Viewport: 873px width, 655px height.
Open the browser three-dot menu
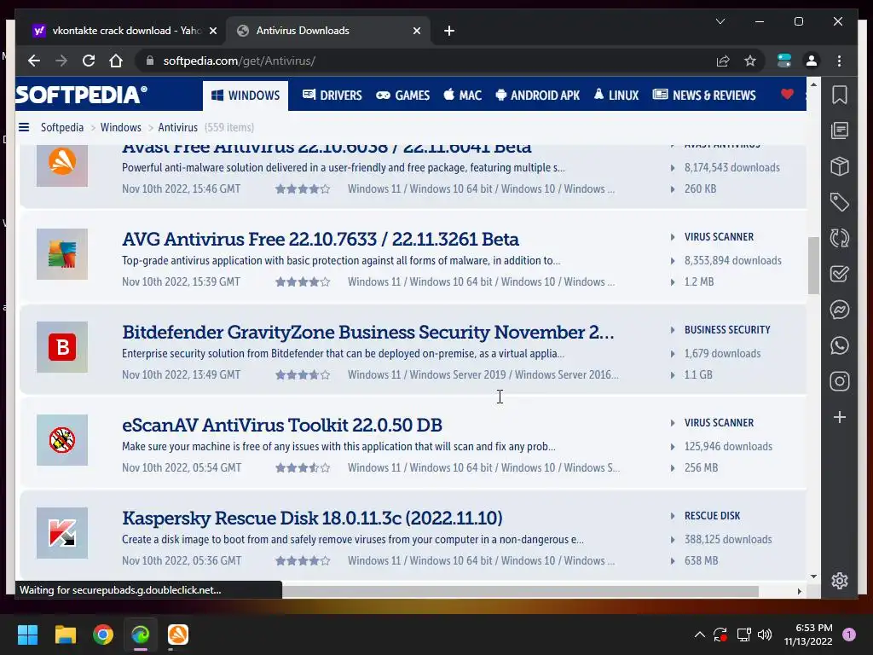(x=839, y=61)
